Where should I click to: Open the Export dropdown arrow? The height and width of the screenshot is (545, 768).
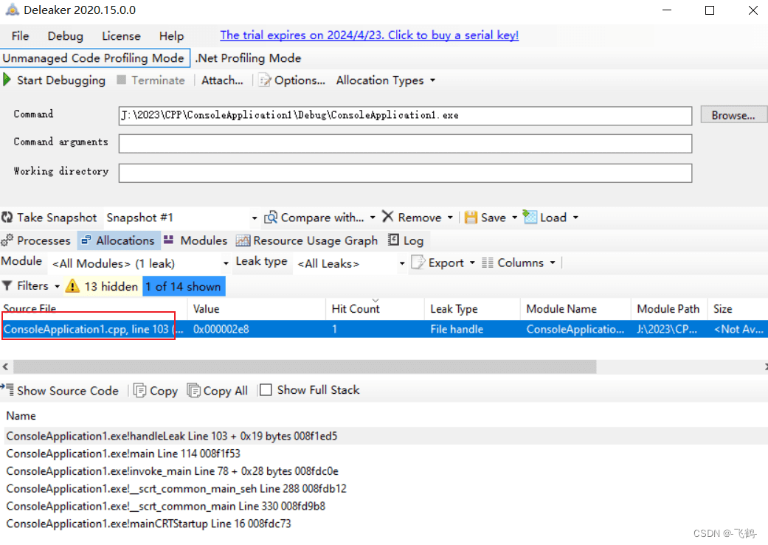coord(472,263)
